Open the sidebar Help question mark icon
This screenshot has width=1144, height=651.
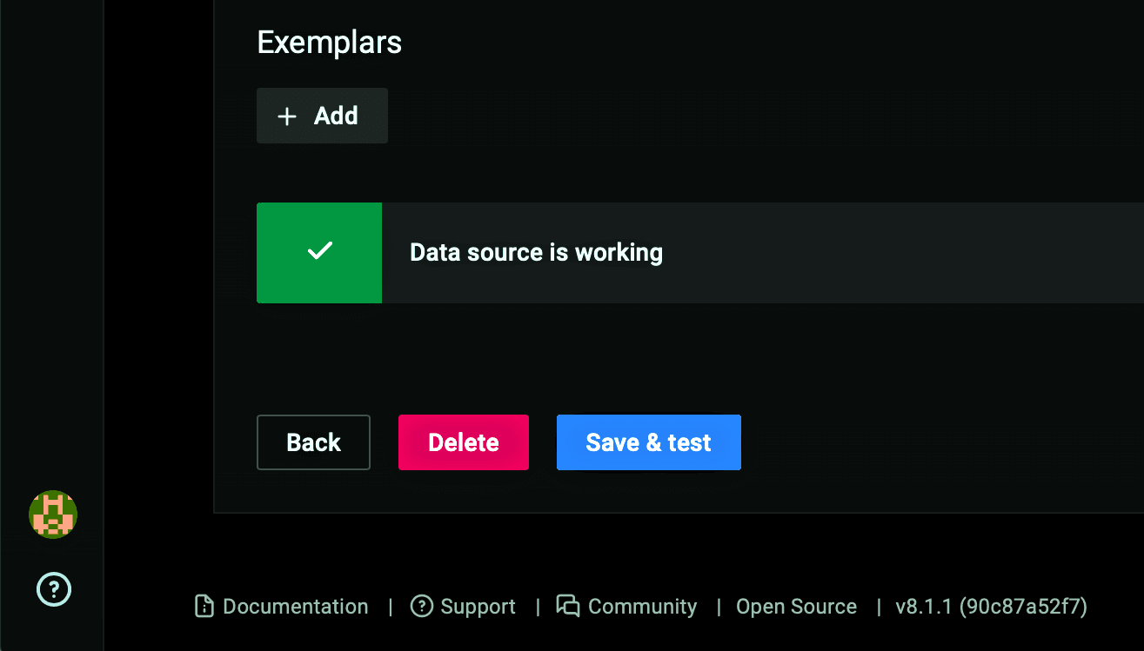[x=53, y=590]
